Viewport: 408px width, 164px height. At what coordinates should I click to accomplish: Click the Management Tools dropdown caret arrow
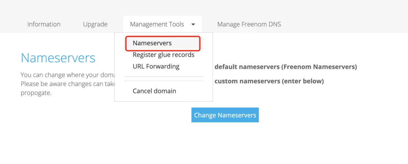(193, 25)
